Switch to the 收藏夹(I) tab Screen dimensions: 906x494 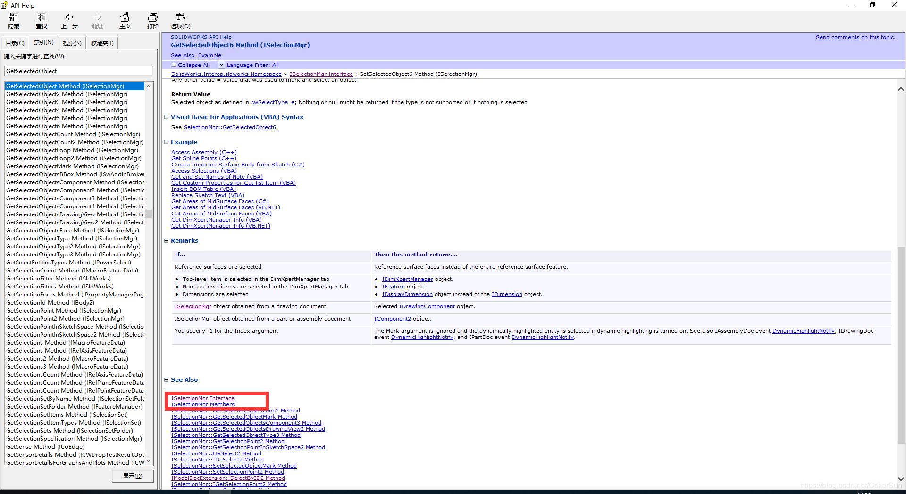pos(102,43)
